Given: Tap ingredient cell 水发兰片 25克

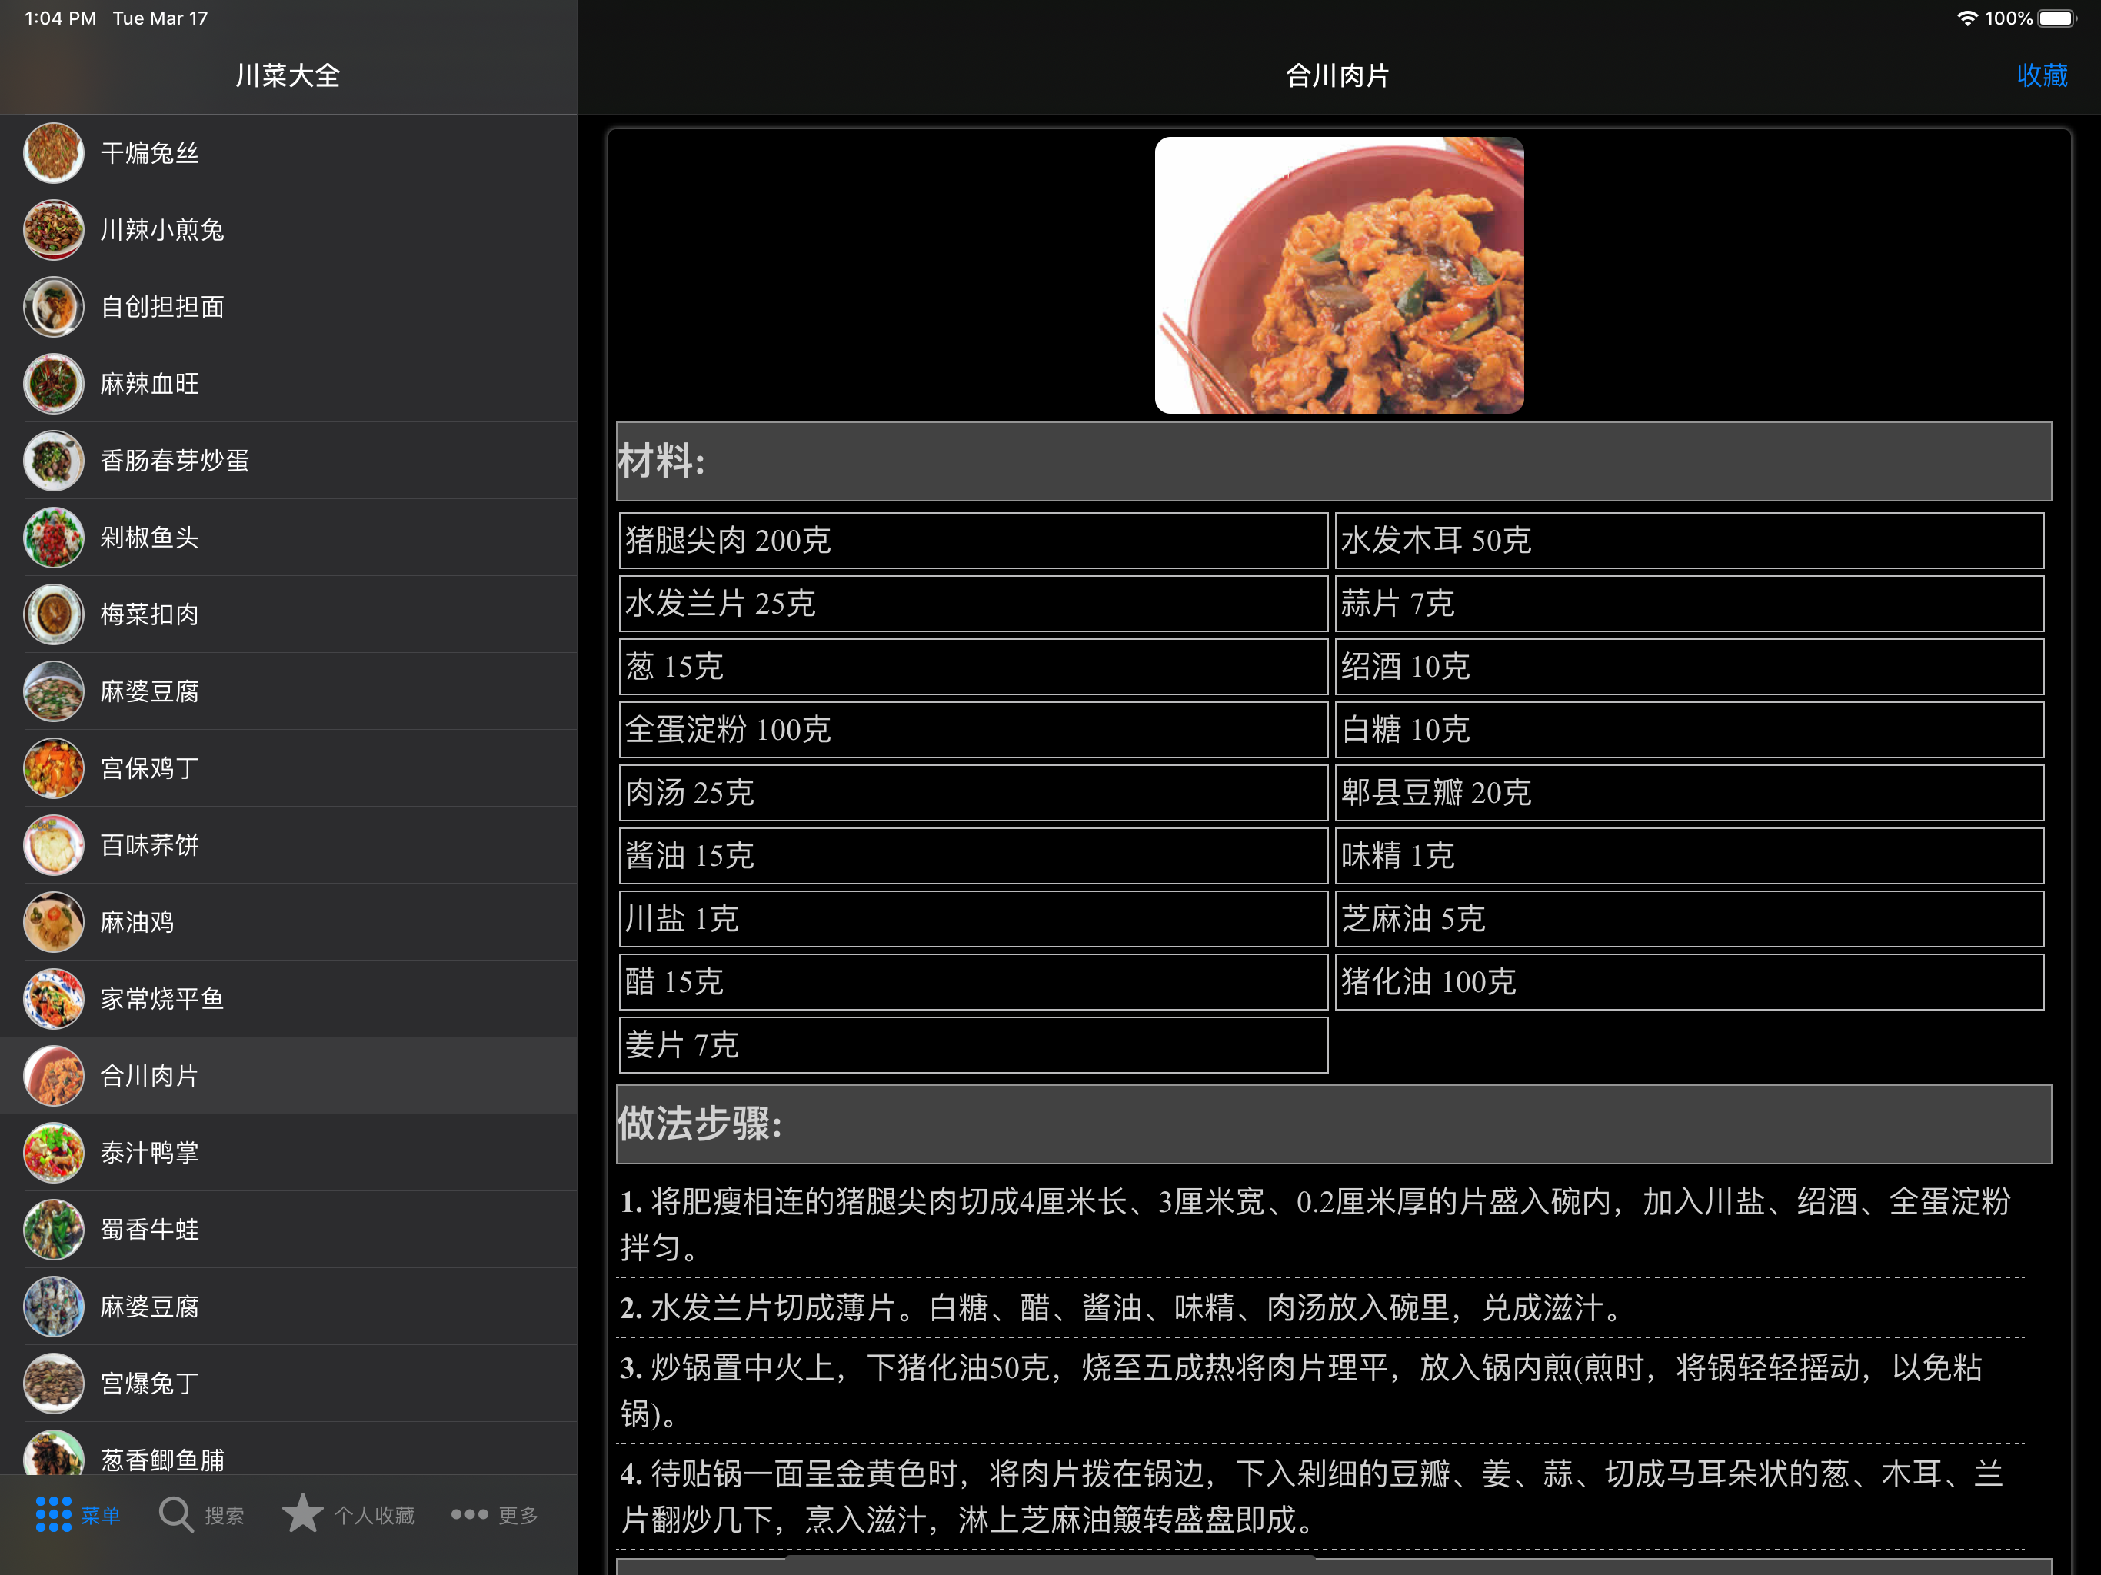Looking at the screenshot, I should [x=974, y=603].
